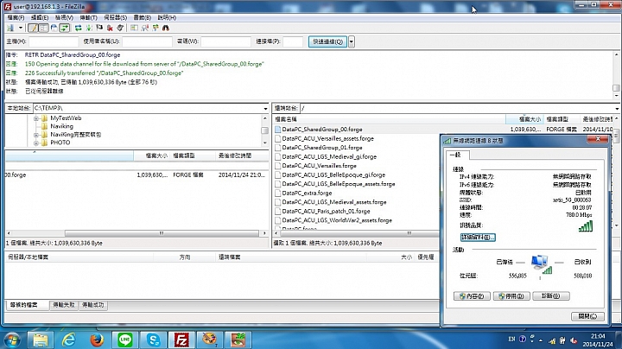The height and width of the screenshot is (349, 622).
Task: Click the 快速連線(Q) button
Action: (x=327, y=41)
